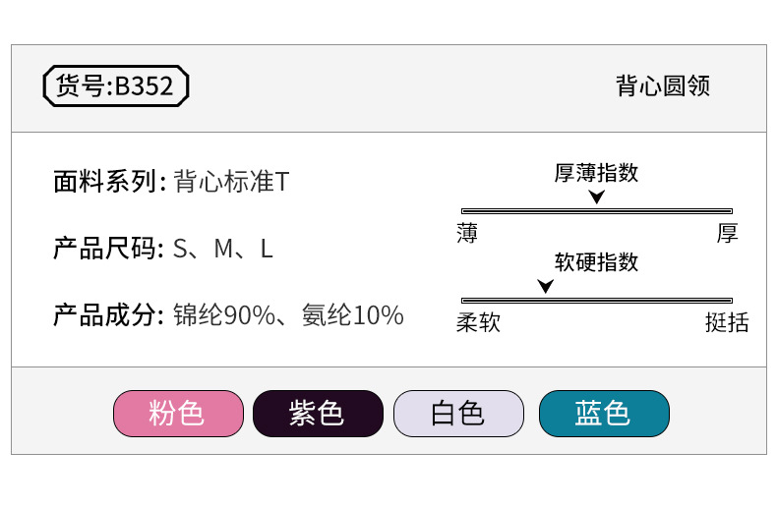Click the 背心标准T fabric value
Image resolution: width=777 pixels, height=507 pixels.
pos(231,182)
